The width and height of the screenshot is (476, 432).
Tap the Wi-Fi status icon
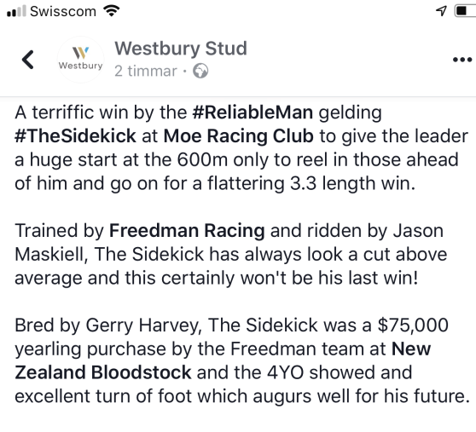coord(112,11)
